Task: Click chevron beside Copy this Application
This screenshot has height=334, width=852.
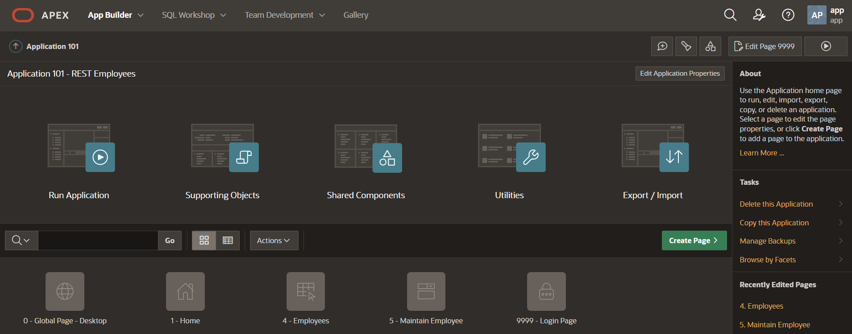Action: tap(841, 223)
